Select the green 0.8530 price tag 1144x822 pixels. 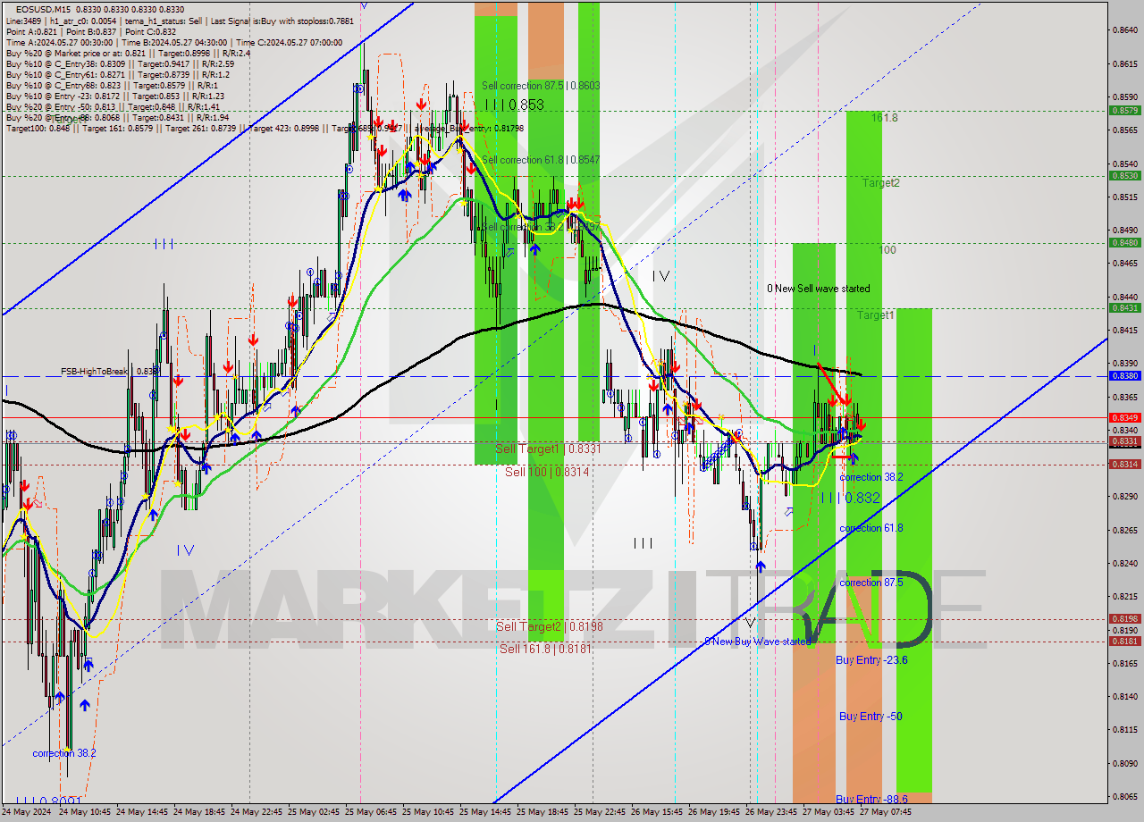point(1124,176)
